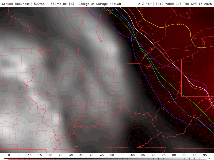Click the white high-end colorbar arrow
The height and width of the screenshot is (160, 214).
pos(208,159)
